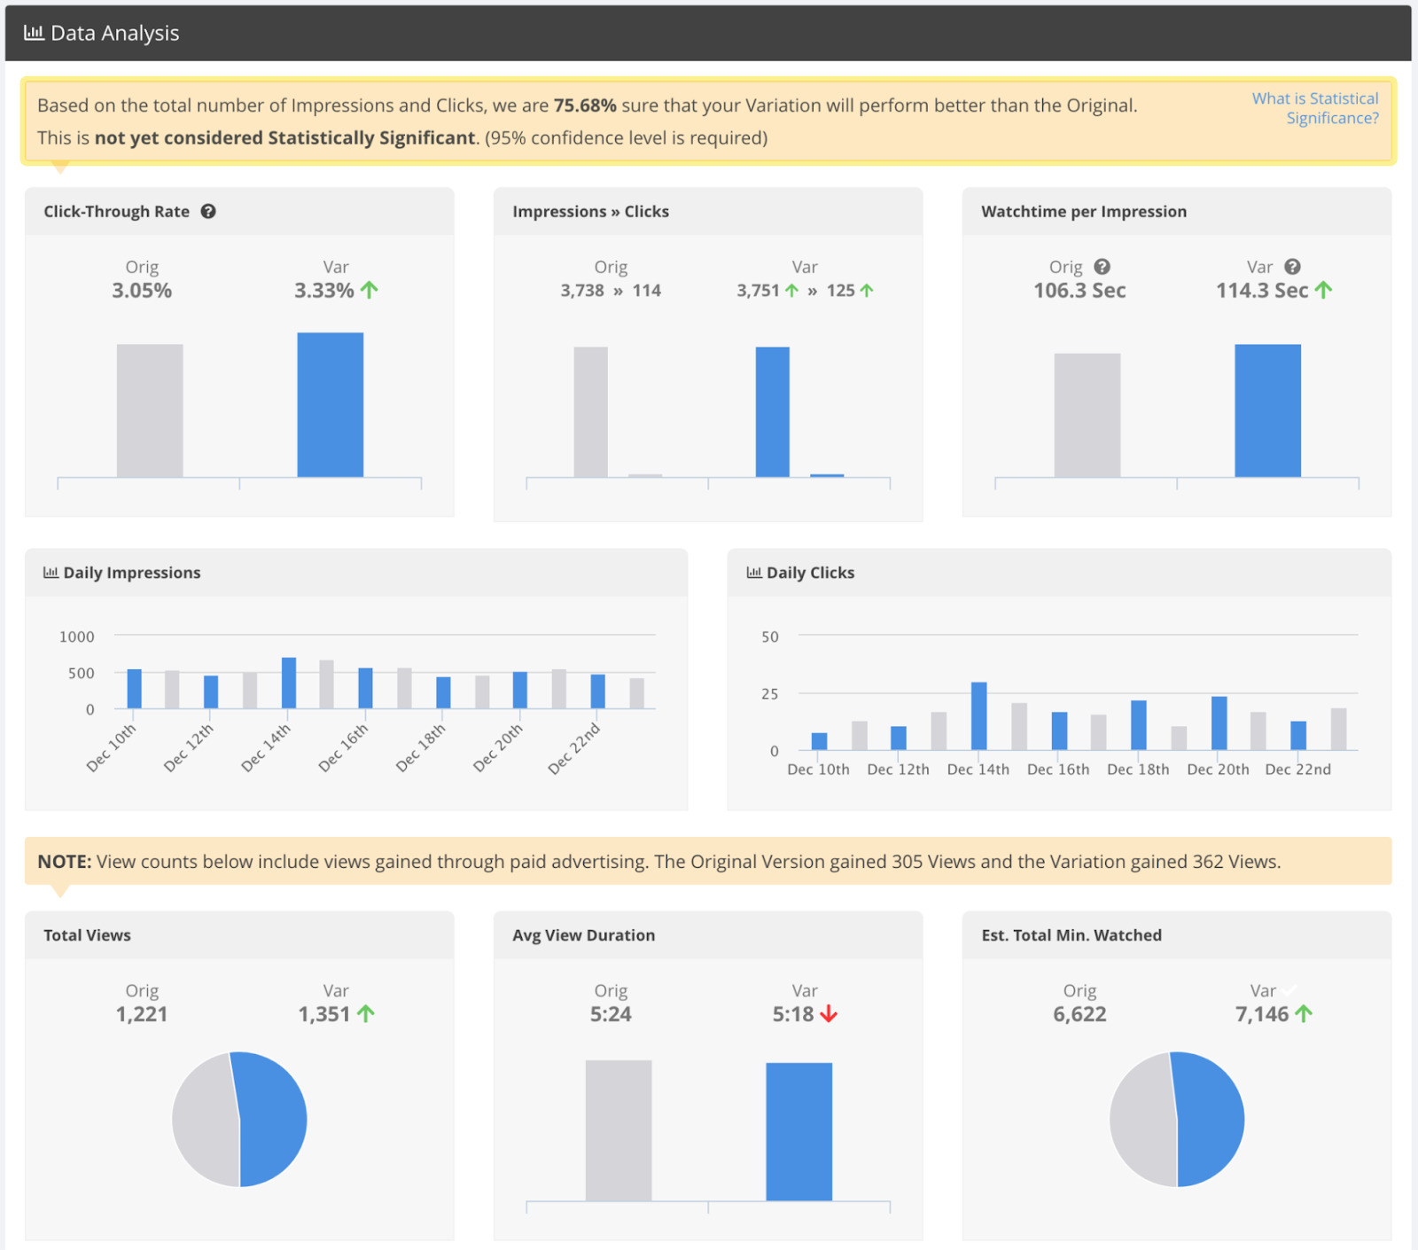Click the checkmark beside Var in Est. Total Min. Watched
Screen dimensions: 1418x1250
1290,990
